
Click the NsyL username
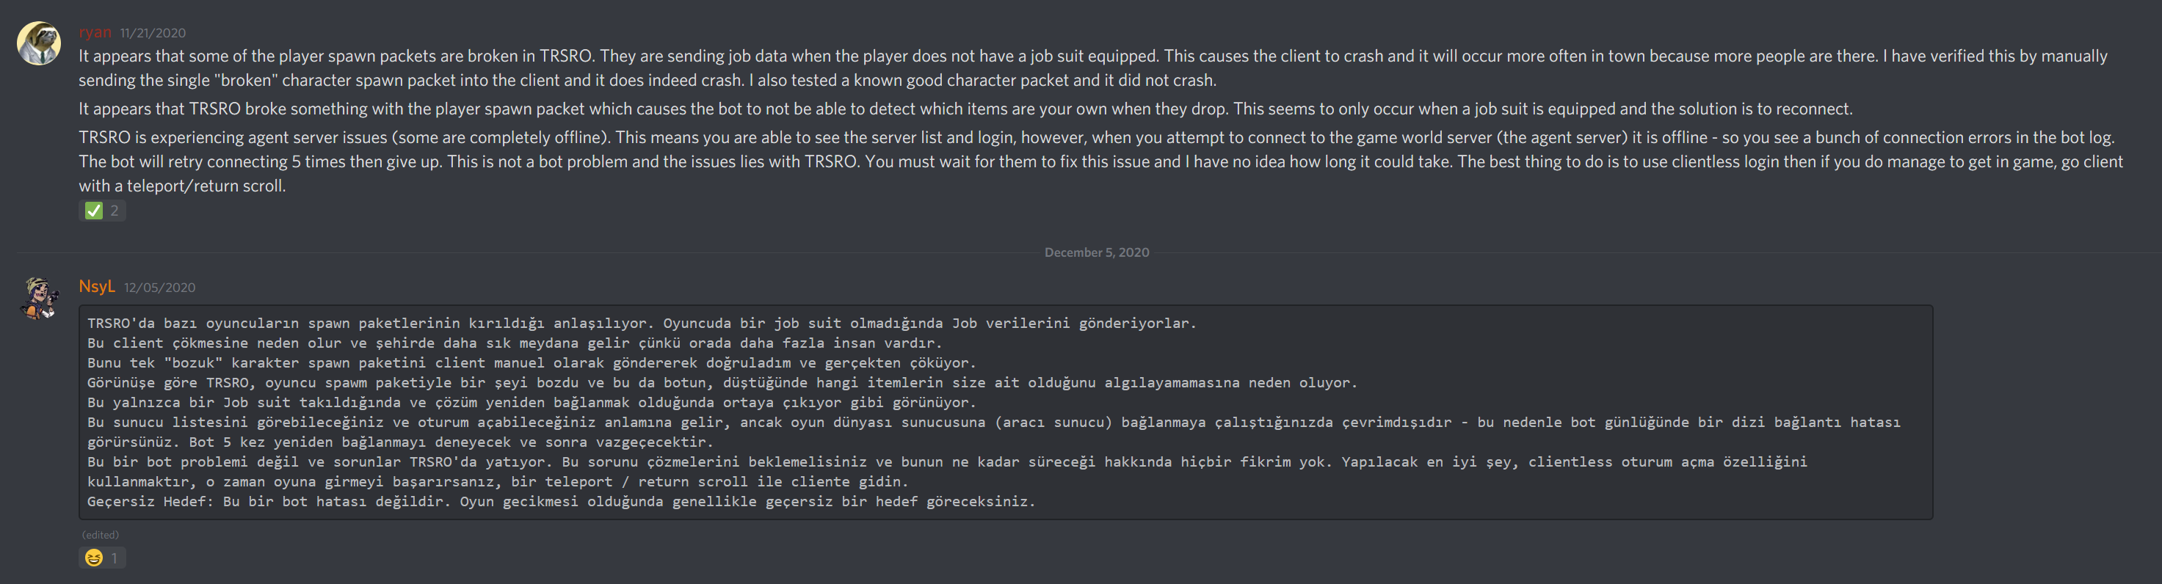click(x=96, y=286)
